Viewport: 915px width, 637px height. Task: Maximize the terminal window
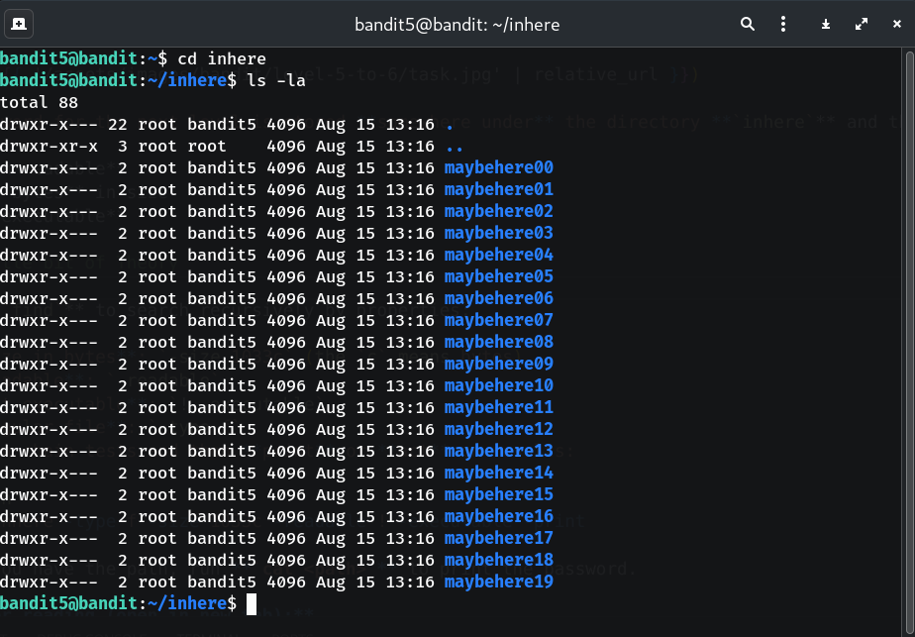click(x=861, y=24)
